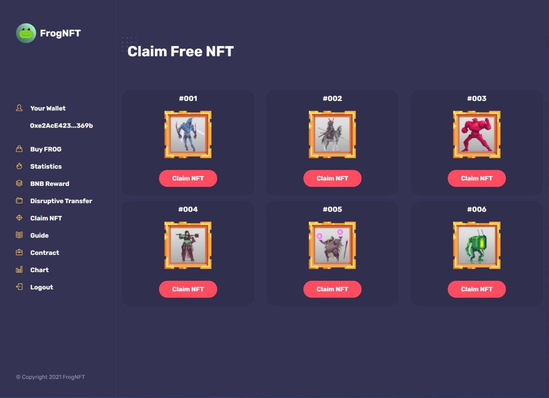The width and height of the screenshot is (549, 398).
Task: Click the Chart bar graph icon
Action: [x=19, y=270]
